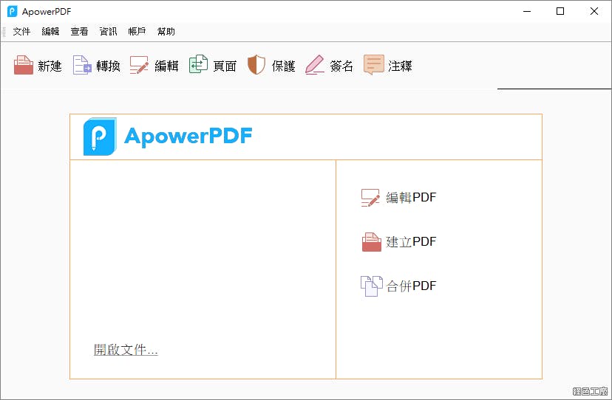Image resolution: width=612 pixels, height=400 pixels.
Task: Click the 轉換 toolbar text label
Action: 108,66
